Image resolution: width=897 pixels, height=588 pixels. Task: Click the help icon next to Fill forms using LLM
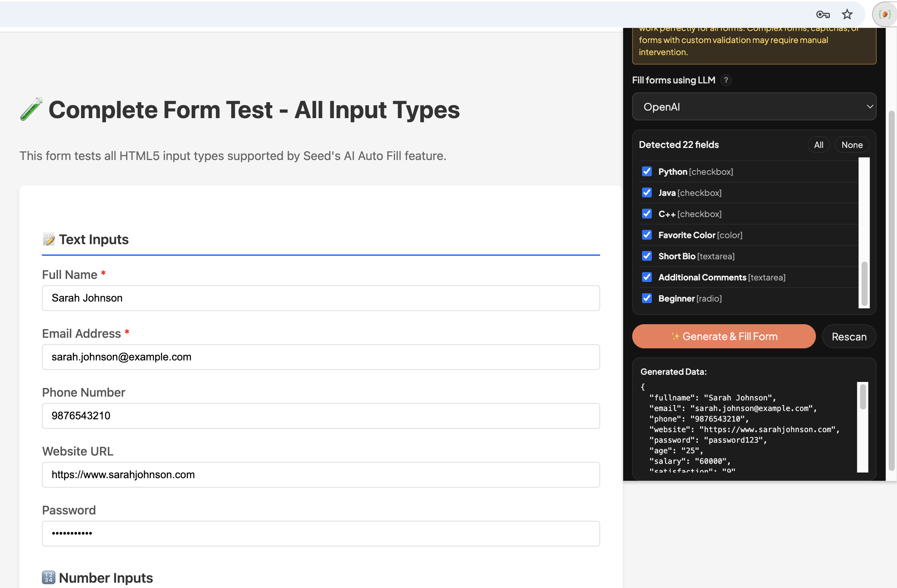[x=726, y=80]
